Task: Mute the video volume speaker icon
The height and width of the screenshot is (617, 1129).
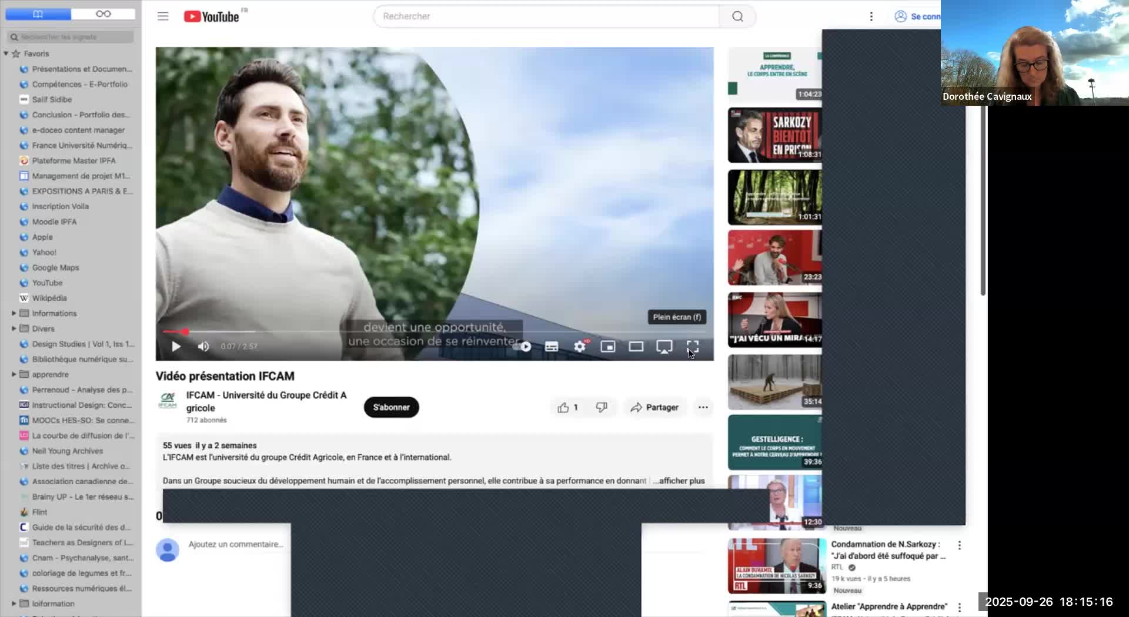Action: (x=203, y=347)
